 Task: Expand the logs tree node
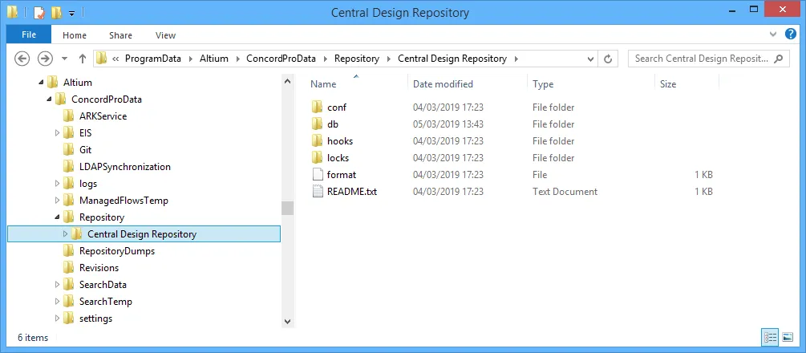pyautogui.click(x=57, y=184)
